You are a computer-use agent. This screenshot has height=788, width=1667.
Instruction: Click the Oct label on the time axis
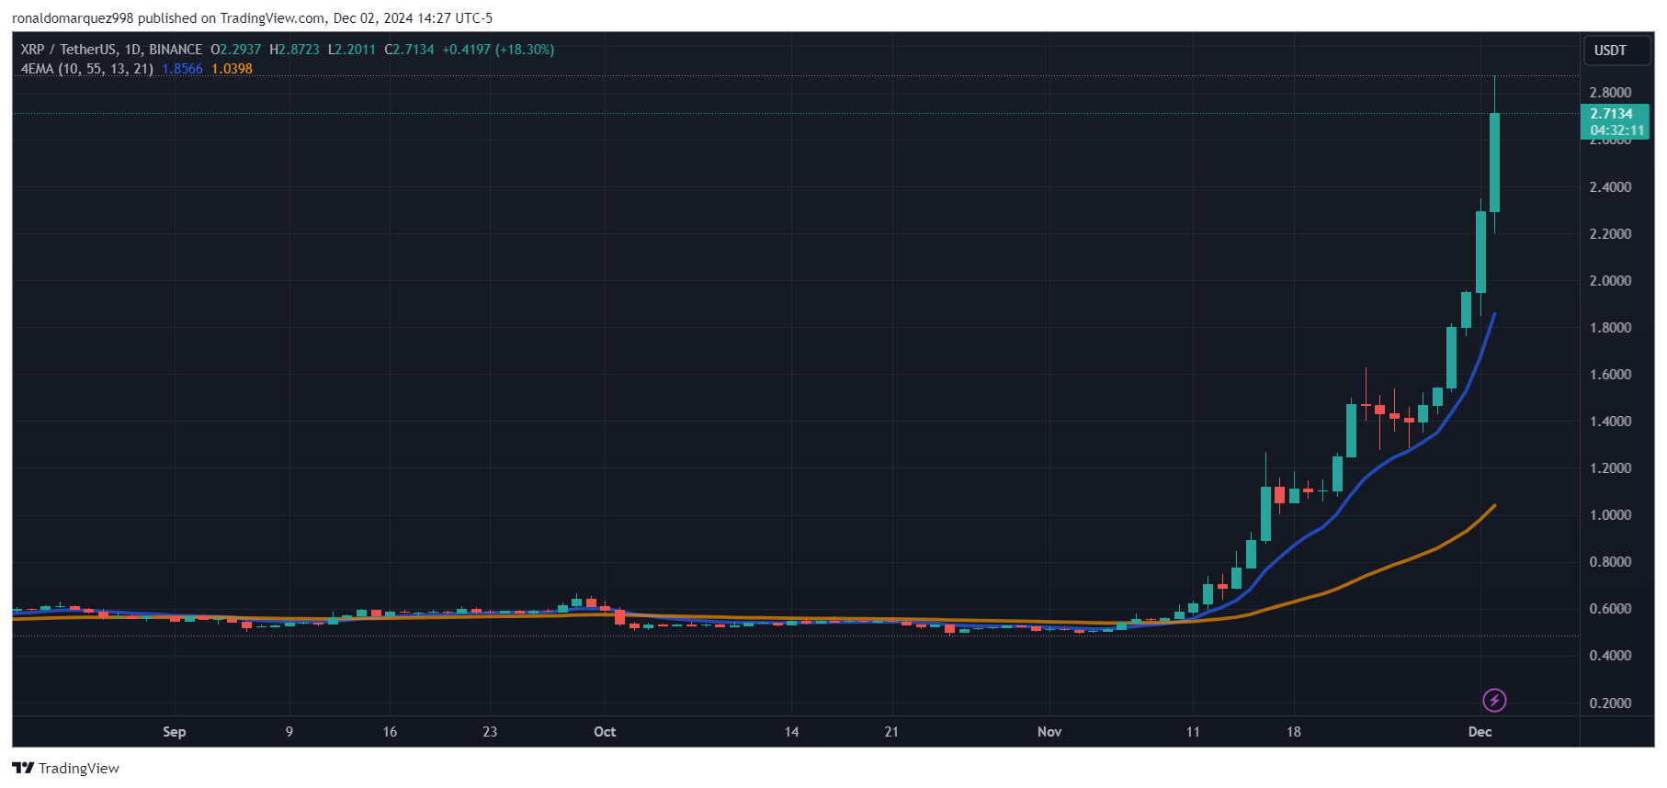pos(605,732)
